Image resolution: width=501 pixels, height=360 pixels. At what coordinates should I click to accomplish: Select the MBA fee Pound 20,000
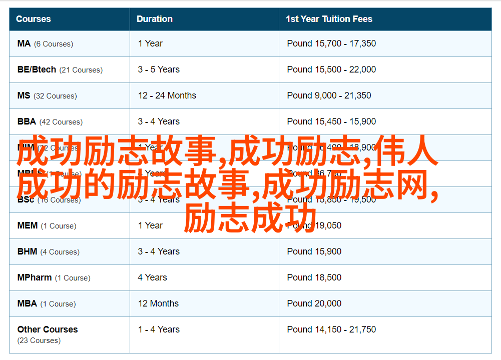pos(314,303)
